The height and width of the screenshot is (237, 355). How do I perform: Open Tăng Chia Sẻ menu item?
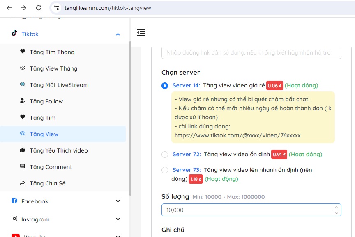pyautogui.click(x=48, y=183)
